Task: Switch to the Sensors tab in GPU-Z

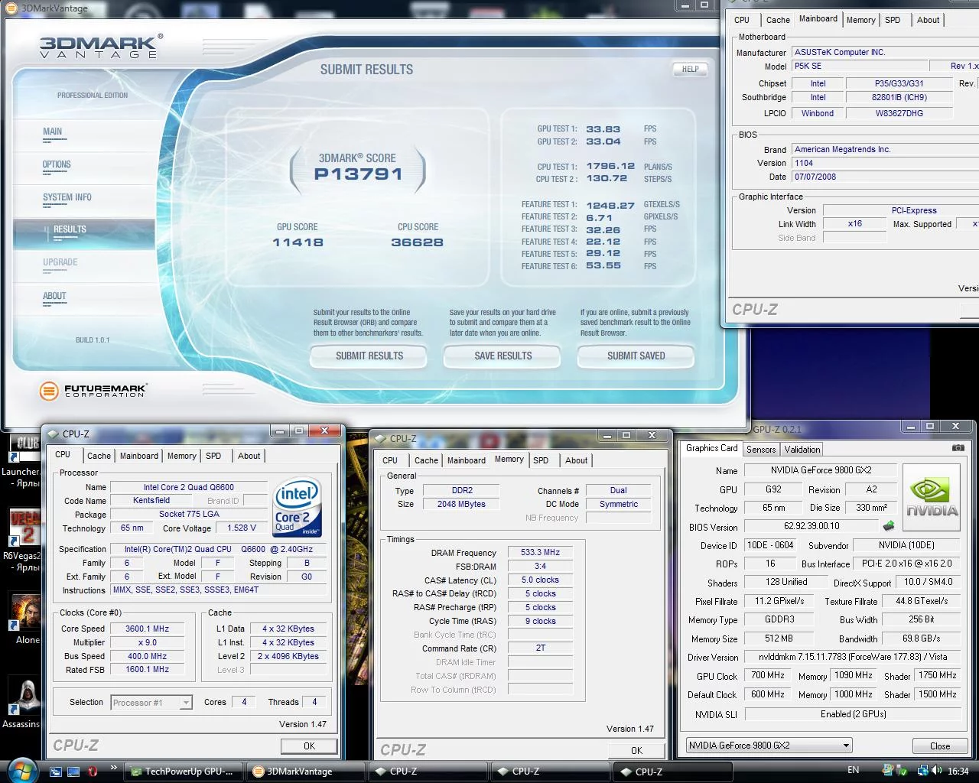Action: point(761,450)
